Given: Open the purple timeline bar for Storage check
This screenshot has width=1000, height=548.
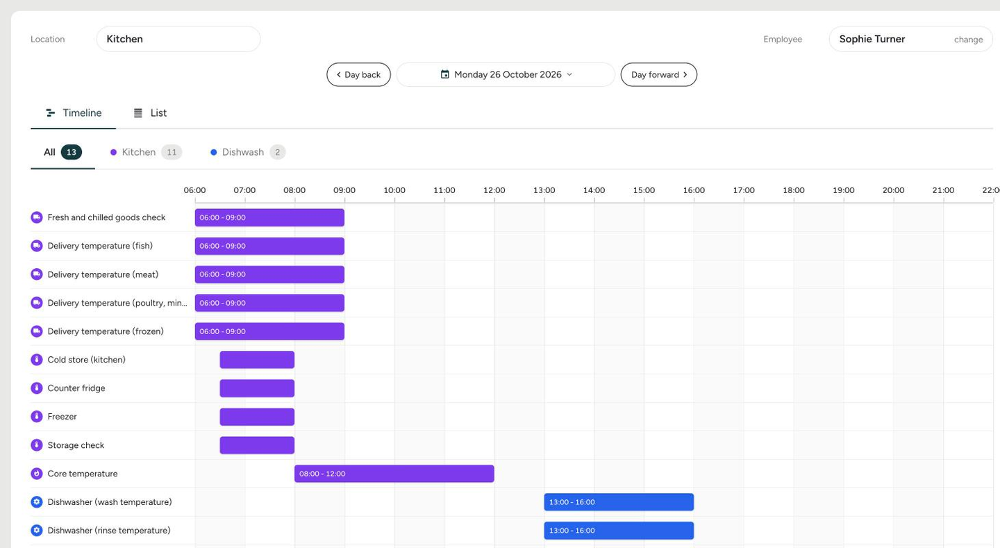Looking at the screenshot, I should tap(257, 445).
